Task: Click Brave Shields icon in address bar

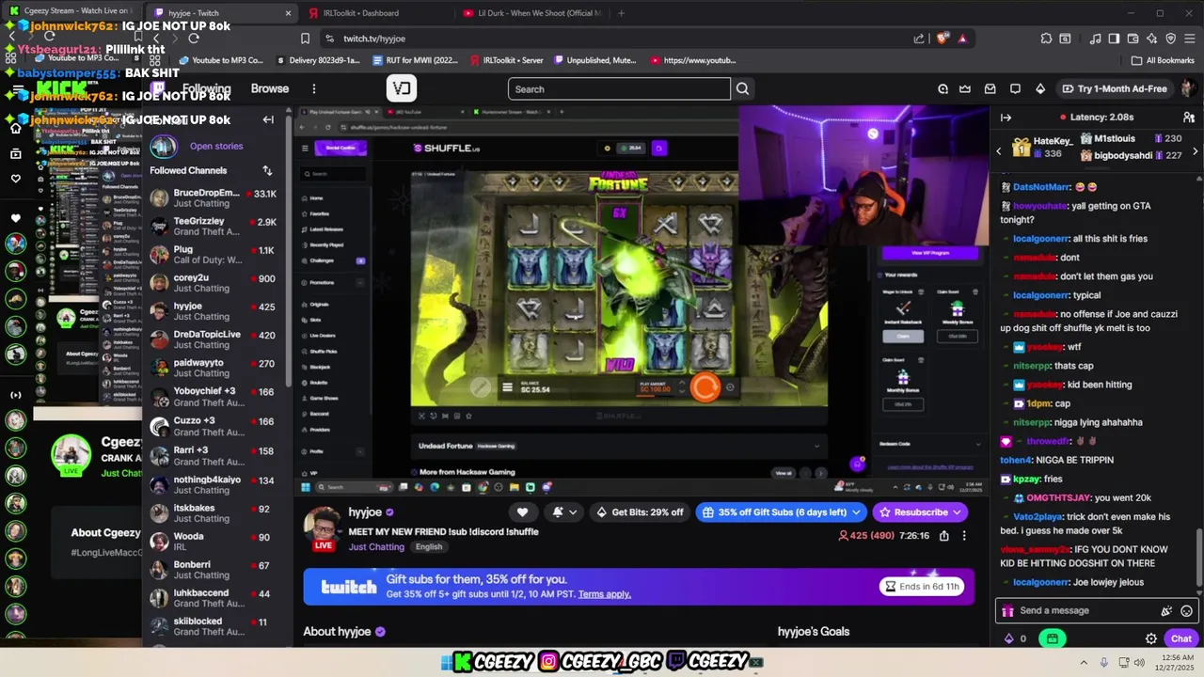Action: (x=943, y=39)
